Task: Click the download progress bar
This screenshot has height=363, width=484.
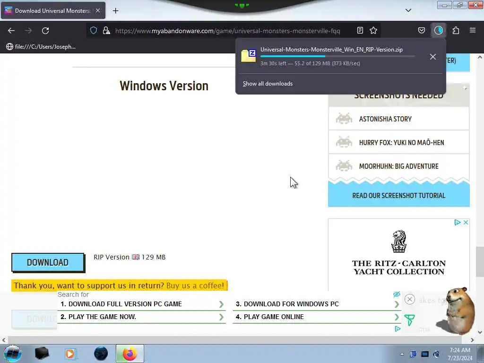Action: click(337, 57)
